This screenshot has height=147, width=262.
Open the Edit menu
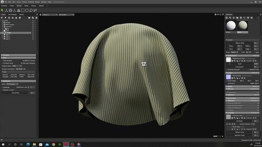point(9,2)
